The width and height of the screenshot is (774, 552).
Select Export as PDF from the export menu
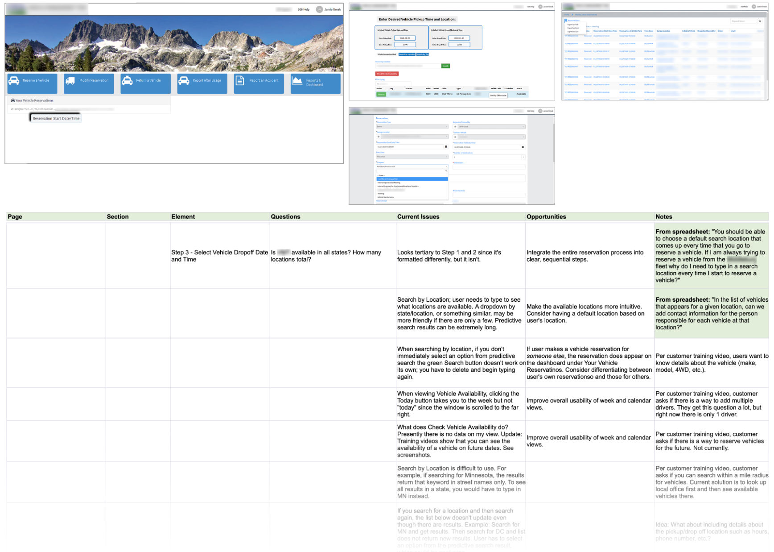click(x=573, y=25)
